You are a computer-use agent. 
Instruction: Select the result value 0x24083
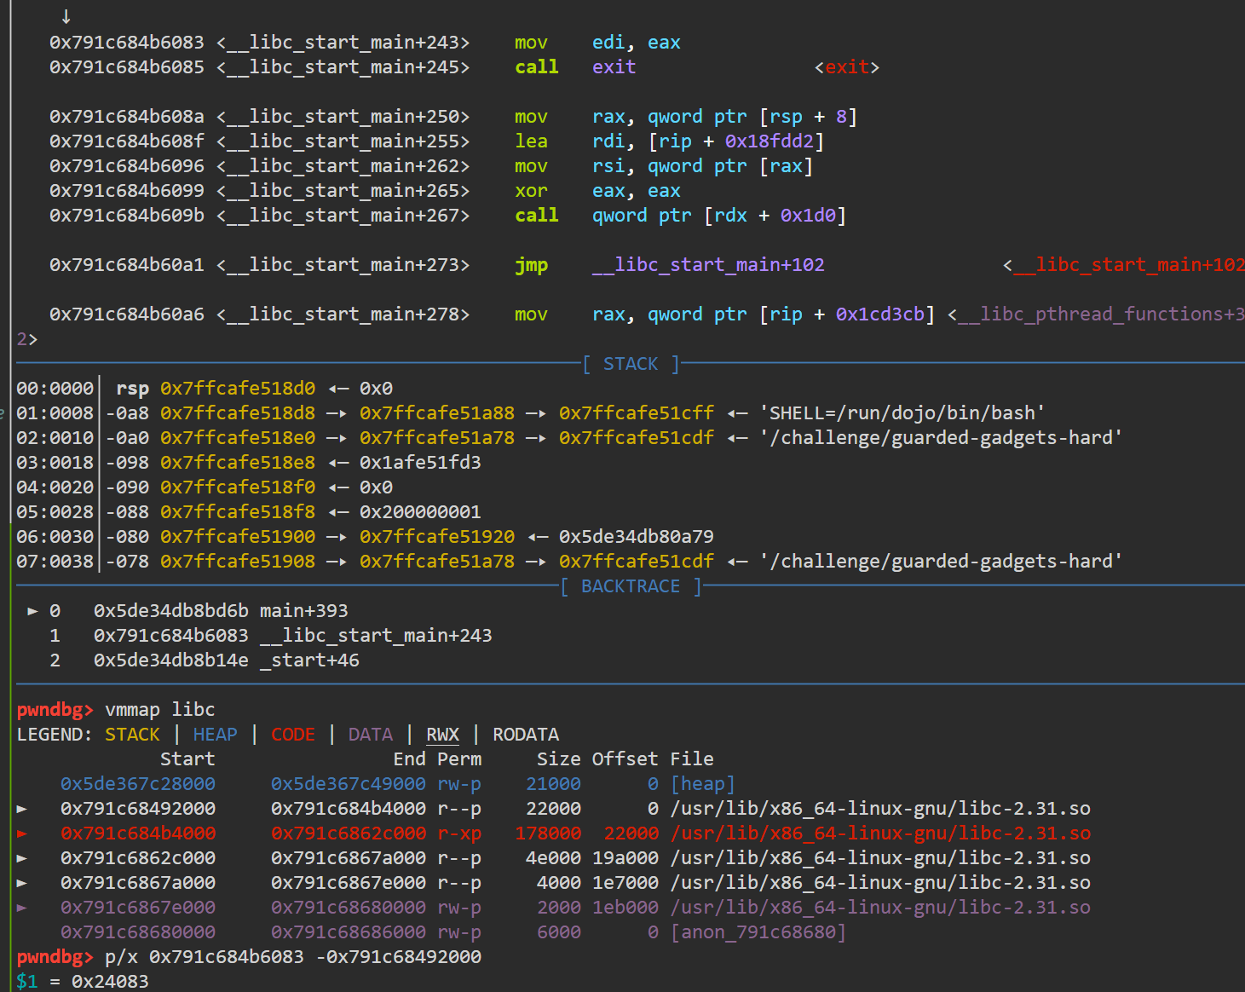coord(110,982)
